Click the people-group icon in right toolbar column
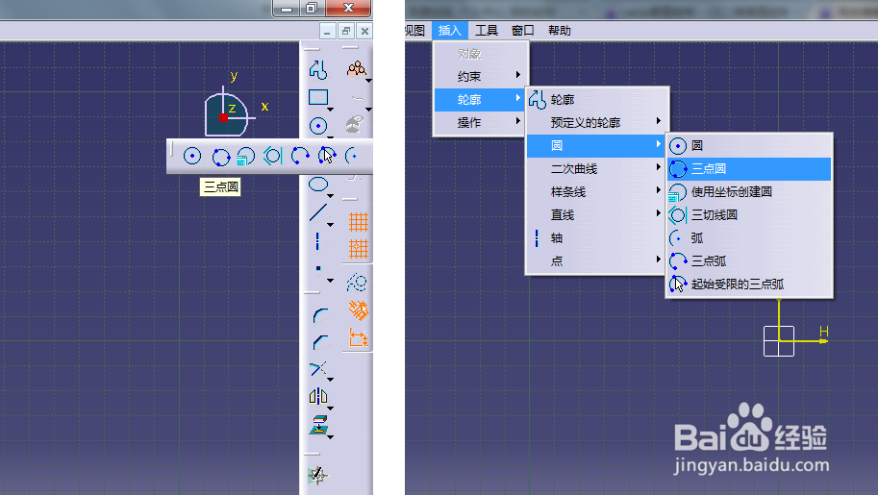Viewport: 878px width, 495px height. click(x=356, y=69)
